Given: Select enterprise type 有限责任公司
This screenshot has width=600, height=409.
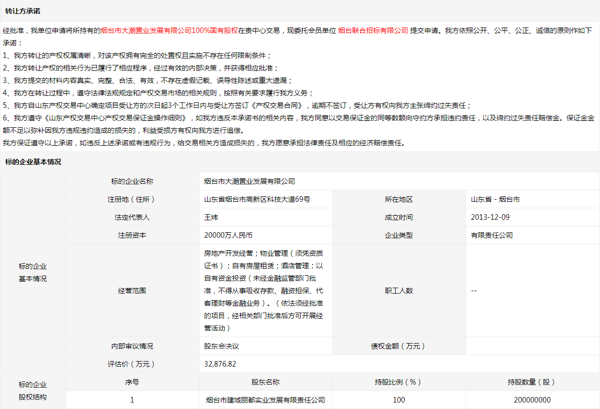Looking at the screenshot, I should click(492, 235).
